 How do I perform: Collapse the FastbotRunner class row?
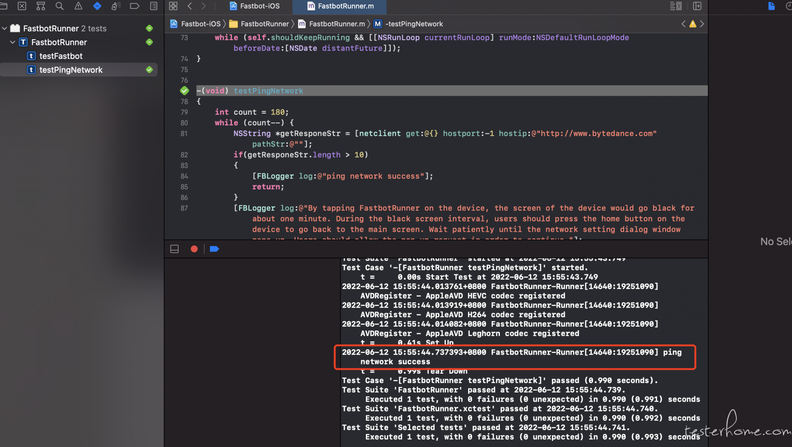pos(12,42)
